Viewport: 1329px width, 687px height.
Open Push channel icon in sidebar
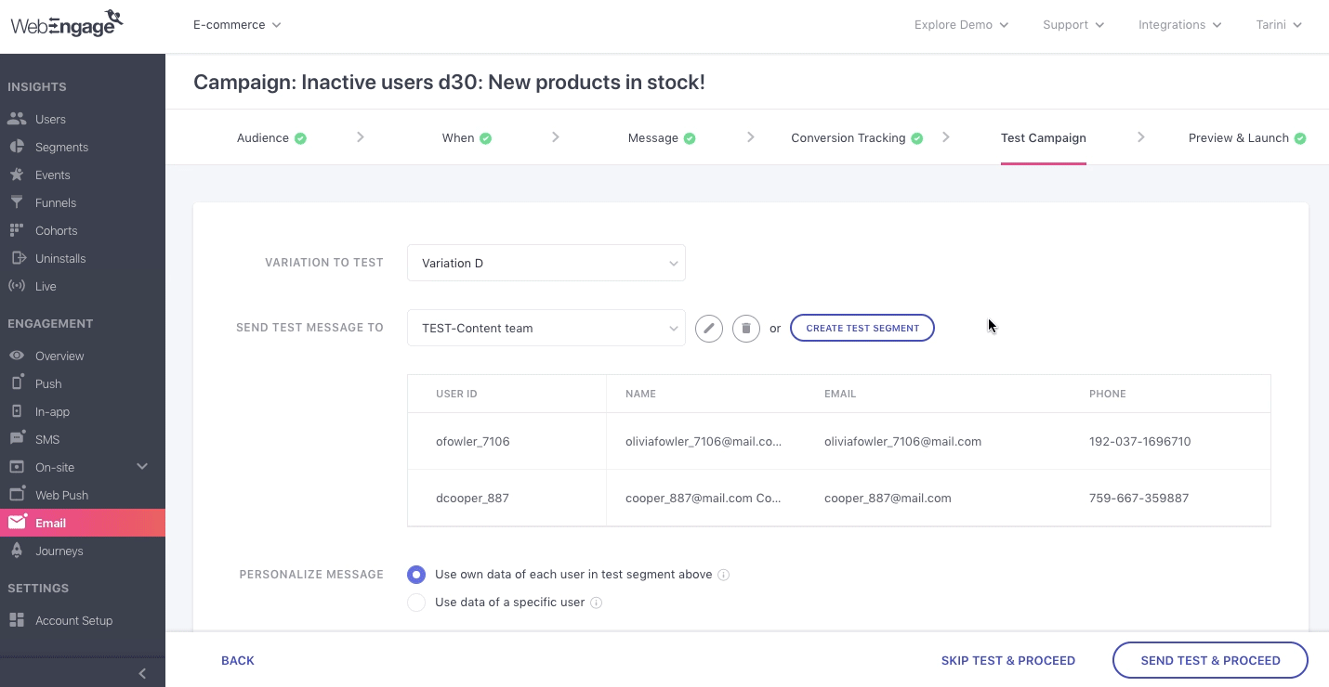17,383
